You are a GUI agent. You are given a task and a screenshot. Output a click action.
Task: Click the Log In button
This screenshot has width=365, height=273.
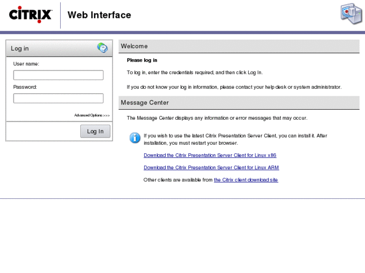point(95,131)
